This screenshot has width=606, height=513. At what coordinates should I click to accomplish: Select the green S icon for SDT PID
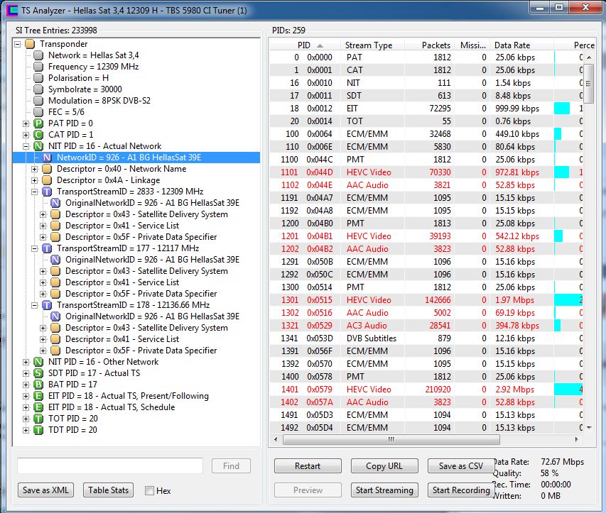point(38,373)
